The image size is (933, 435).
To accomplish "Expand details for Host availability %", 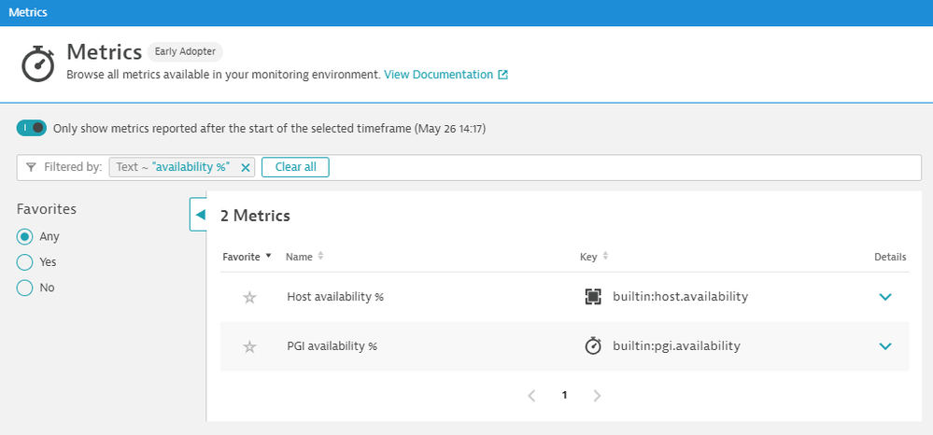I will 885,298.
